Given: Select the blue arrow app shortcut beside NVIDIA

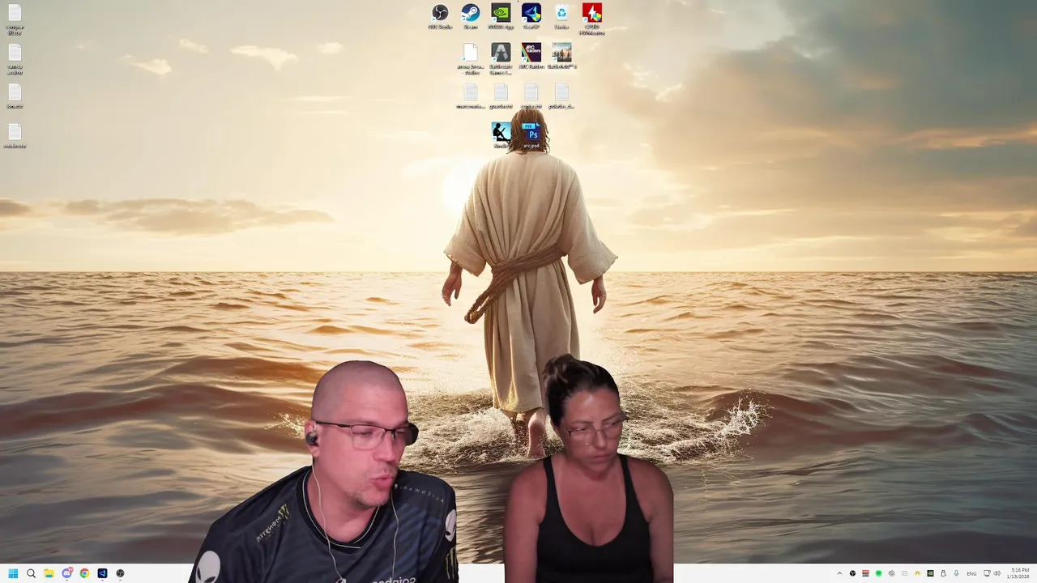Looking at the screenshot, I should click(x=531, y=17).
